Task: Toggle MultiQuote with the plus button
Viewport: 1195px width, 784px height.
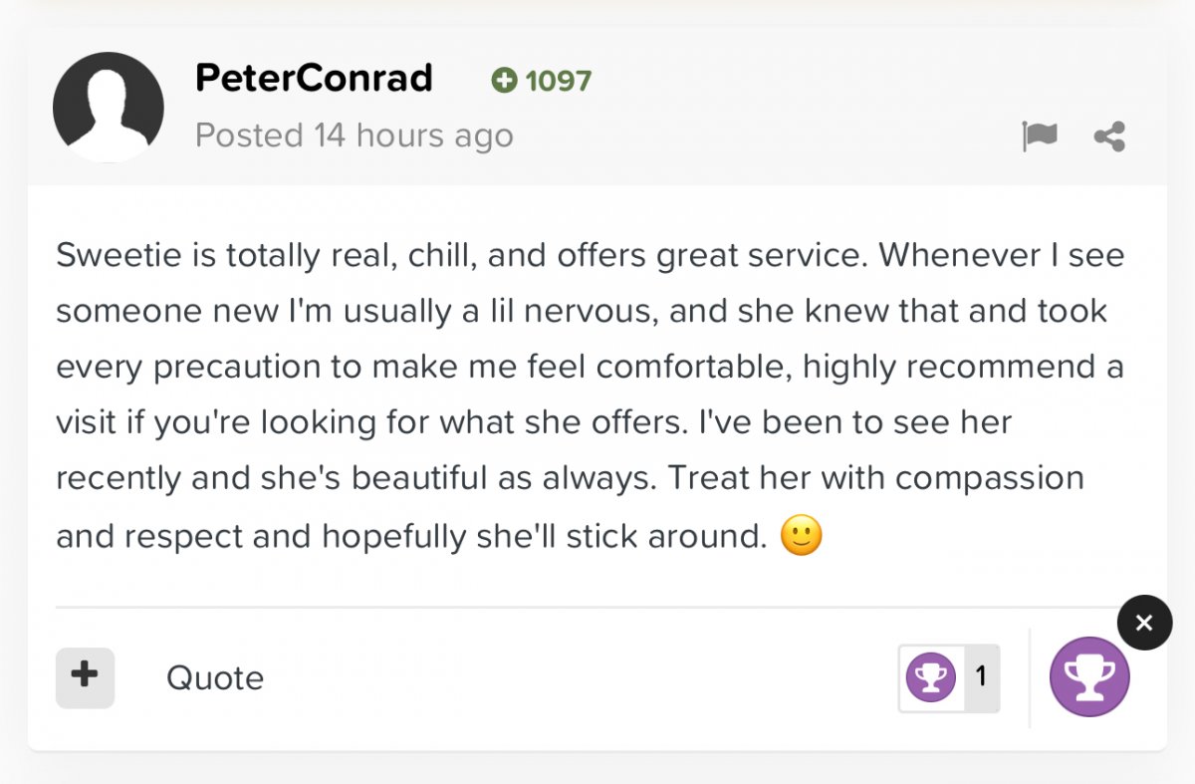Action: [x=85, y=677]
